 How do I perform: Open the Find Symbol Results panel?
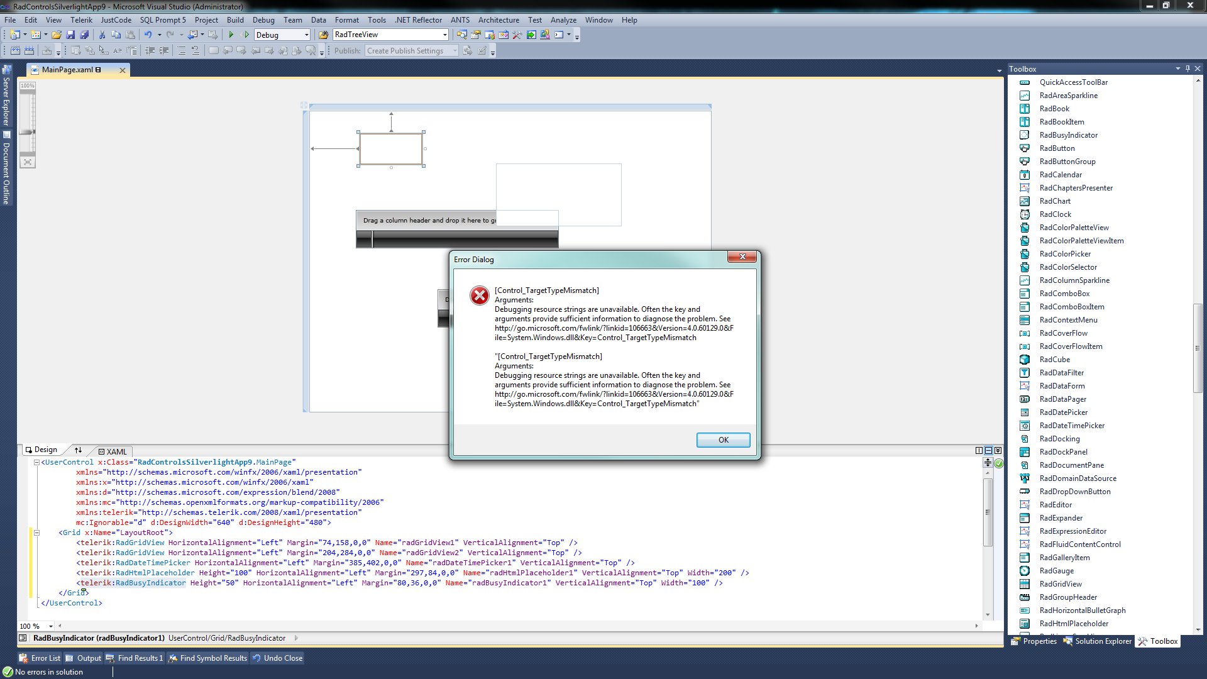[208, 658]
